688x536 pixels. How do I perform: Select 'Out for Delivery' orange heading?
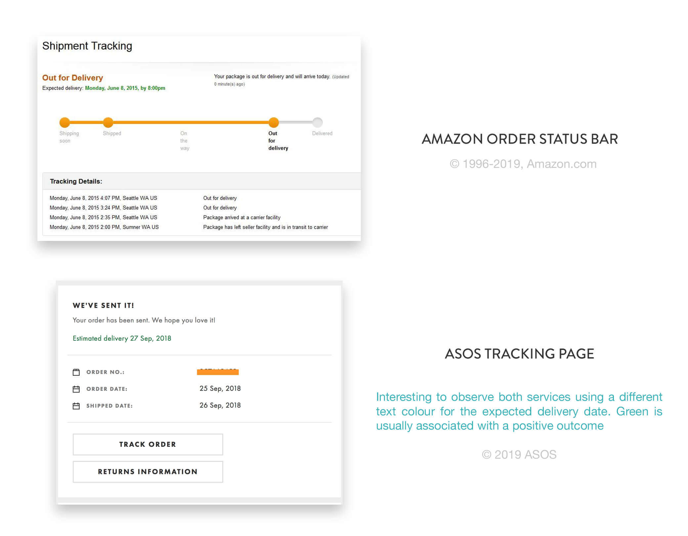pyautogui.click(x=72, y=78)
